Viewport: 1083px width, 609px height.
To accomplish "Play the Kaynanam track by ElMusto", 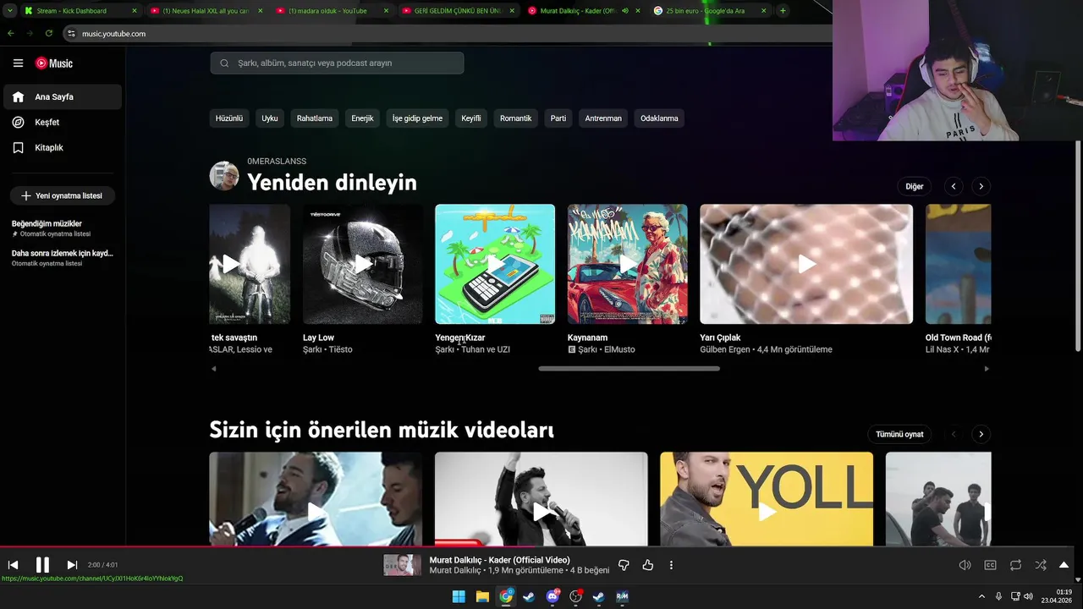I will [628, 264].
